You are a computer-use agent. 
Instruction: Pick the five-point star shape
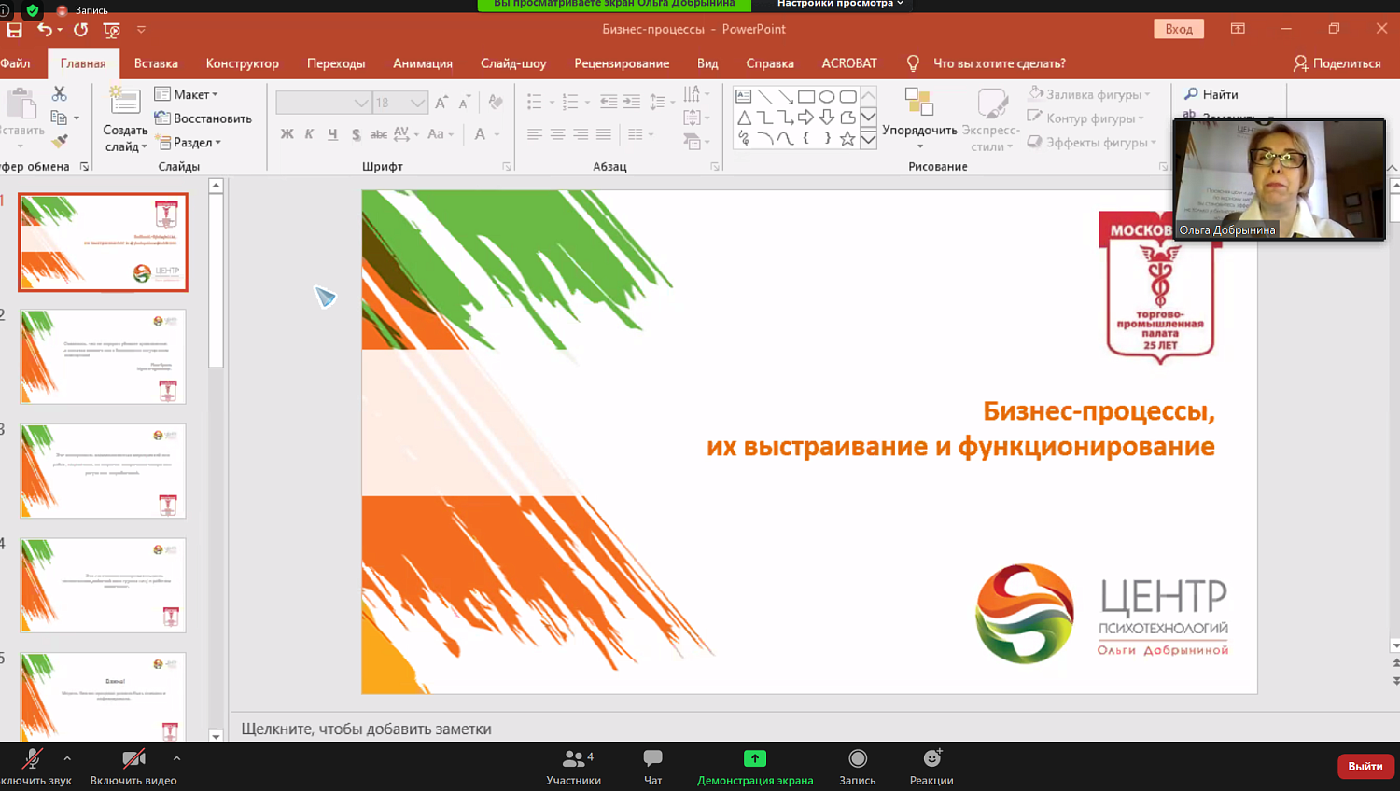[x=847, y=138]
